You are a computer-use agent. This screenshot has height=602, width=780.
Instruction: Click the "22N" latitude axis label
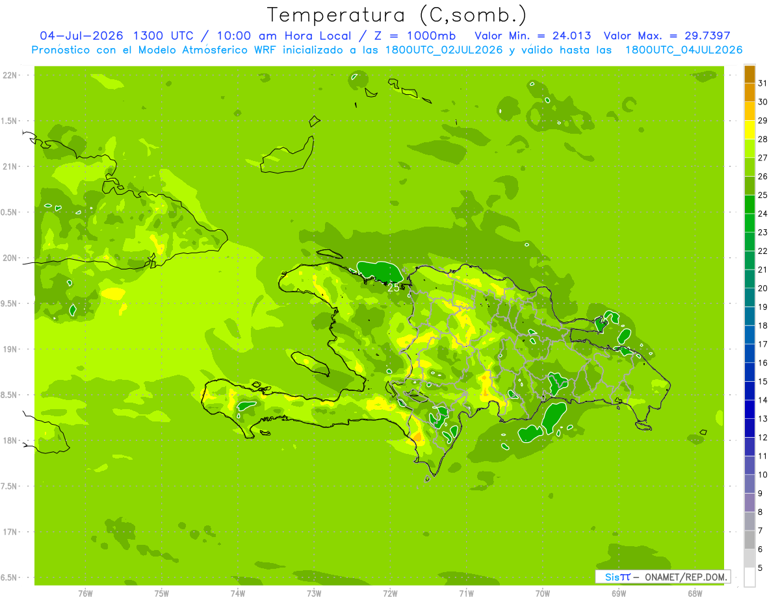point(10,75)
